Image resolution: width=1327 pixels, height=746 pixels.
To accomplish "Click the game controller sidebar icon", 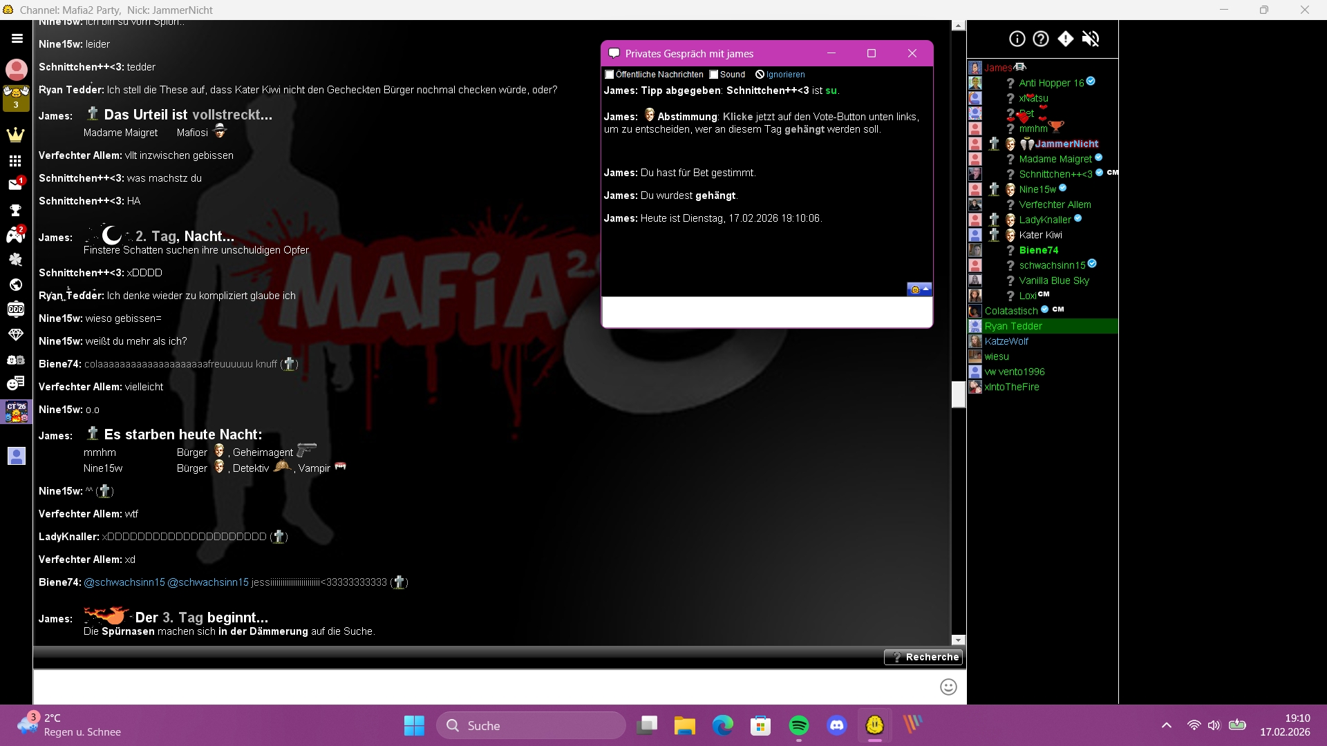I will [x=15, y=235].
